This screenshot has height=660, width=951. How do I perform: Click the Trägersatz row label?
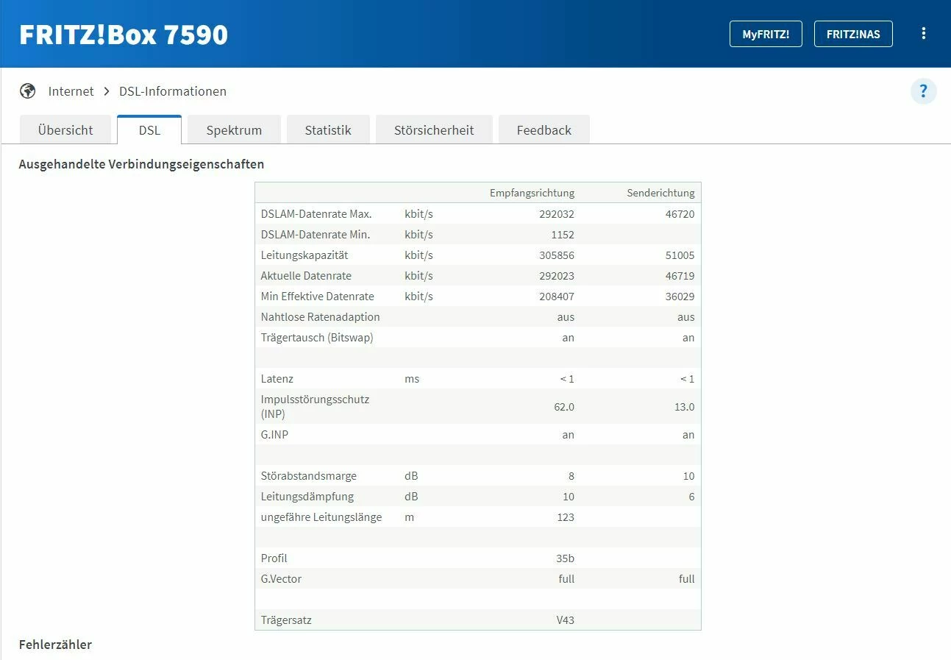point(286,620)
